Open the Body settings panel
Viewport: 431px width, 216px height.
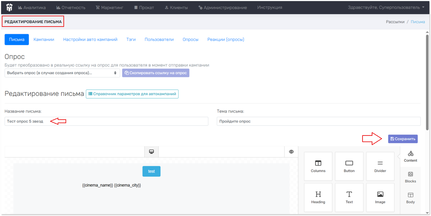tap(410, 198)
